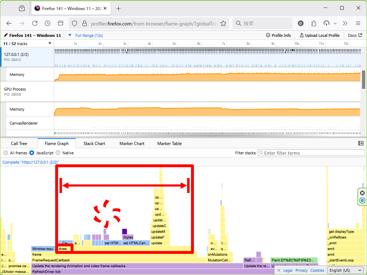Image resolution: width=367 pixels, height=275 pixels.
Task: Open Profile Info panel
Action: click(x=278, y=35)
